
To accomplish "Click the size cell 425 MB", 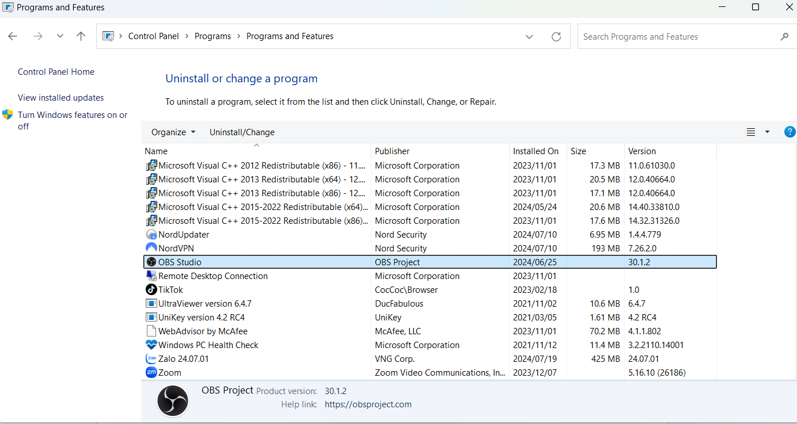I will pos(606,359).
